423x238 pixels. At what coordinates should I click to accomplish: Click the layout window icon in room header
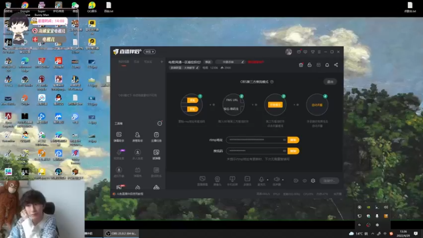click(x=318, y=65)
